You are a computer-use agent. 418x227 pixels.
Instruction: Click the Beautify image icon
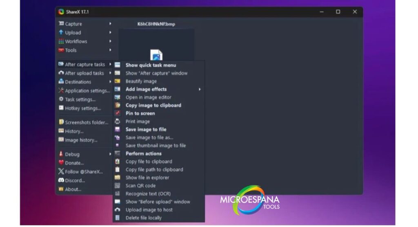tap(117, 81)
